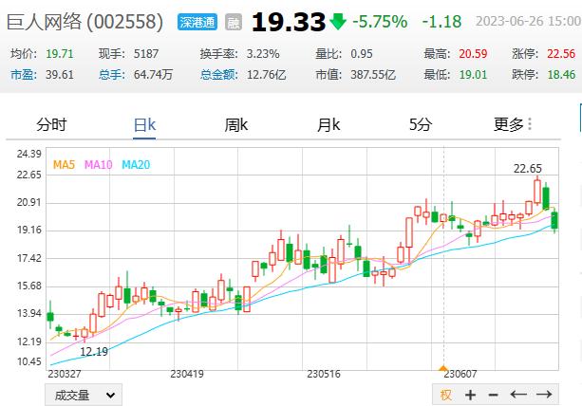
Task: Click the 最低 value 19.01
Action: 473,75
